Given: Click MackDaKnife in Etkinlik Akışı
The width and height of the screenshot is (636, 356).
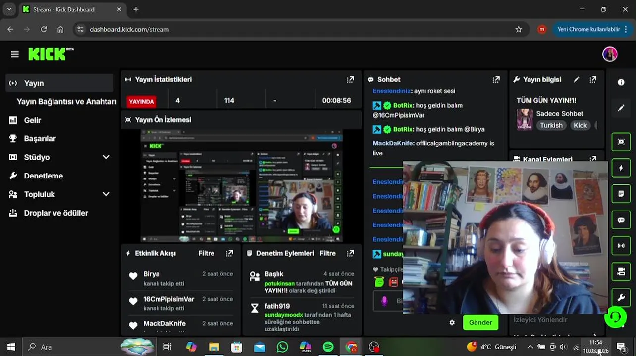Looking at the screenshot, I should coord(164,324).
